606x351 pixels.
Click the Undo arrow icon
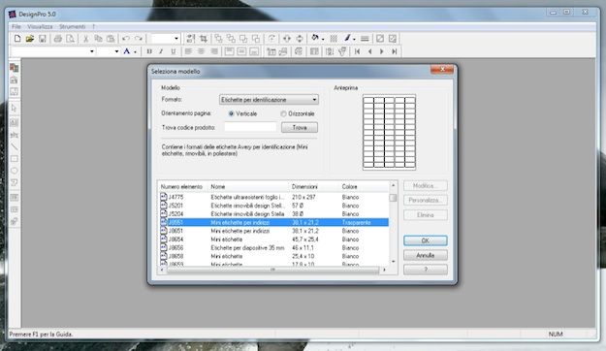126,39
